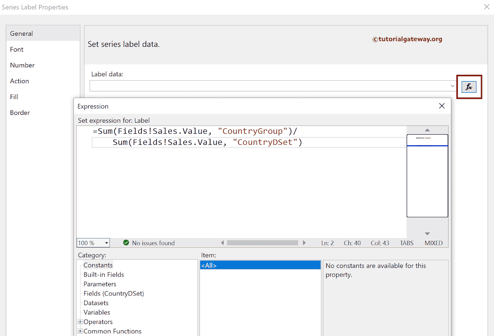Select Built-in Fields category
The width and height of the screenshot is (494, 336).
(x=104, y=275)
